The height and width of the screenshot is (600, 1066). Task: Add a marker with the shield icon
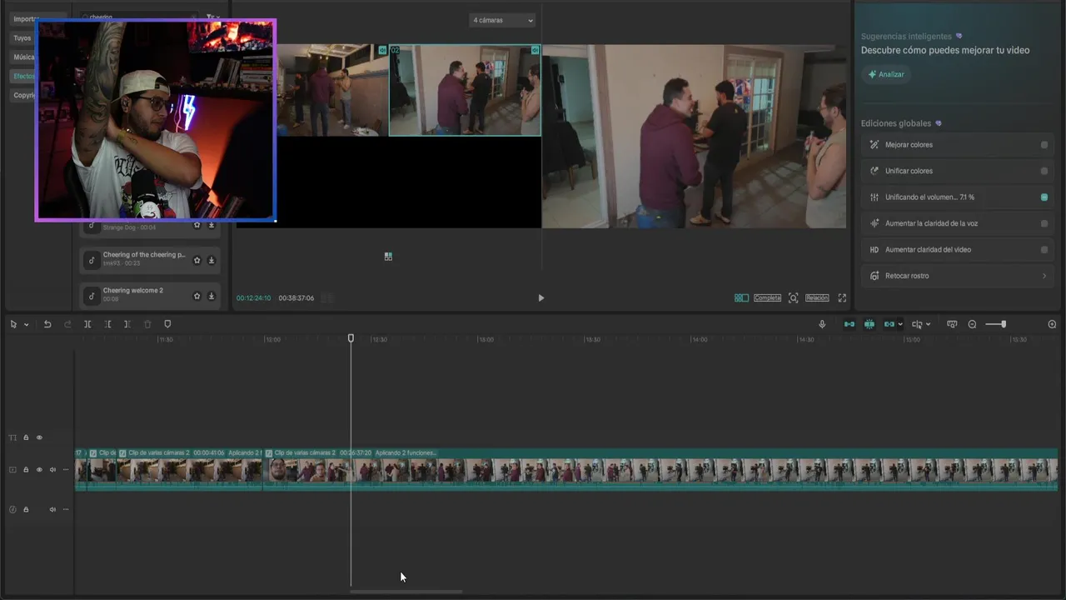point(167,324)
